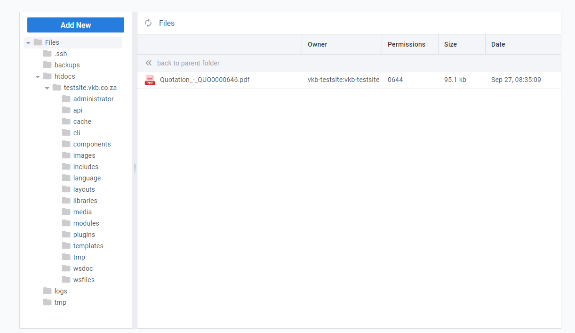Click the refresh icon beside Files heading
The height and width of the screenshot is (333, 575).
point(148,23)
